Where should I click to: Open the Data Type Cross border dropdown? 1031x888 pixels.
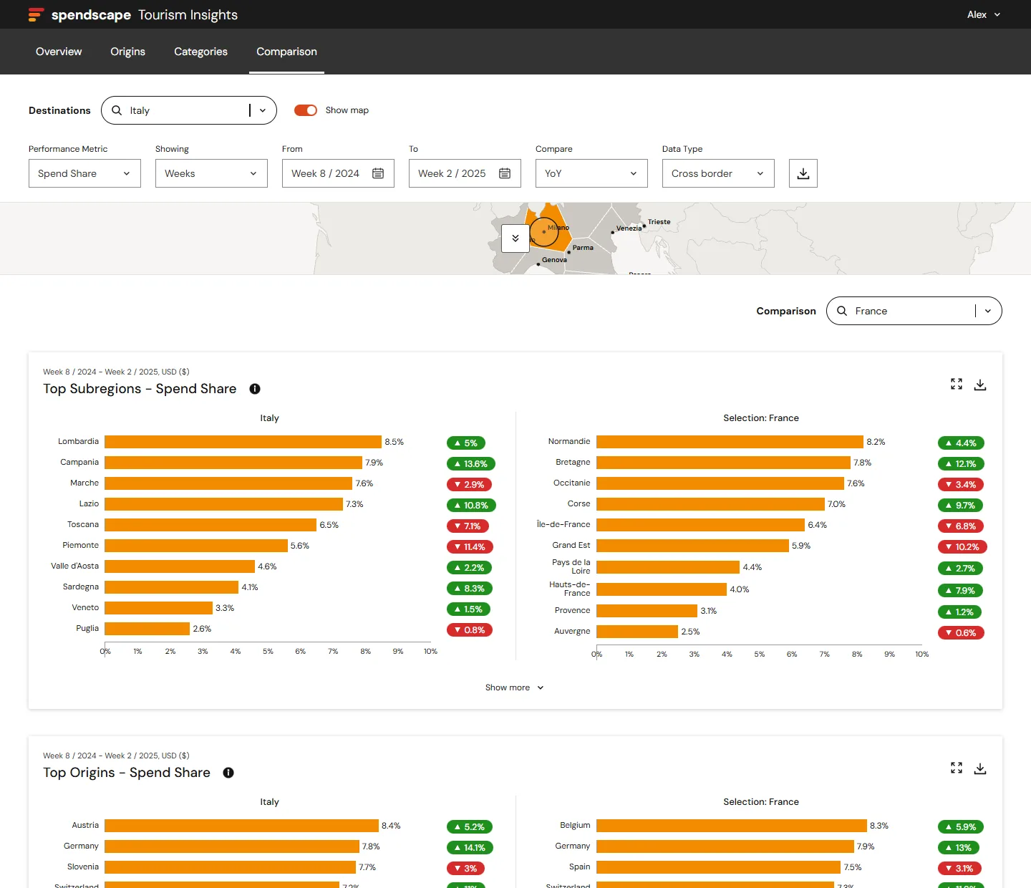(x=718, y=173)
